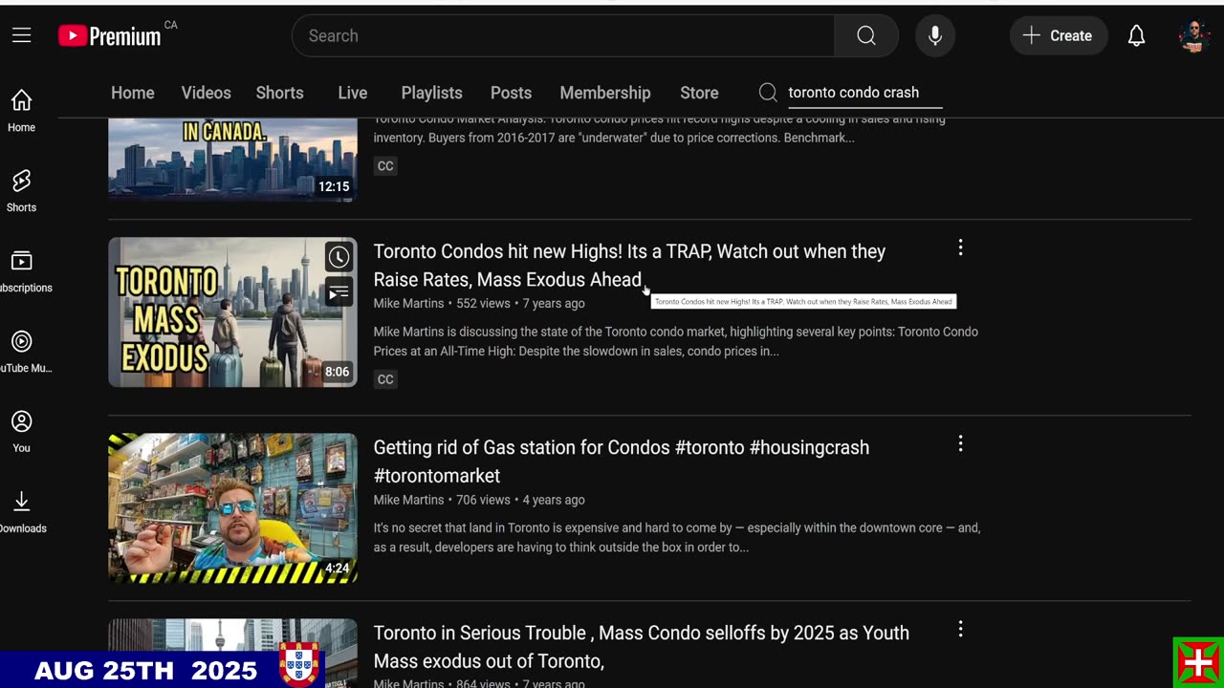Screen dimensions: 1224x688
Task: Open the notifications bell
Action: 1136,35
